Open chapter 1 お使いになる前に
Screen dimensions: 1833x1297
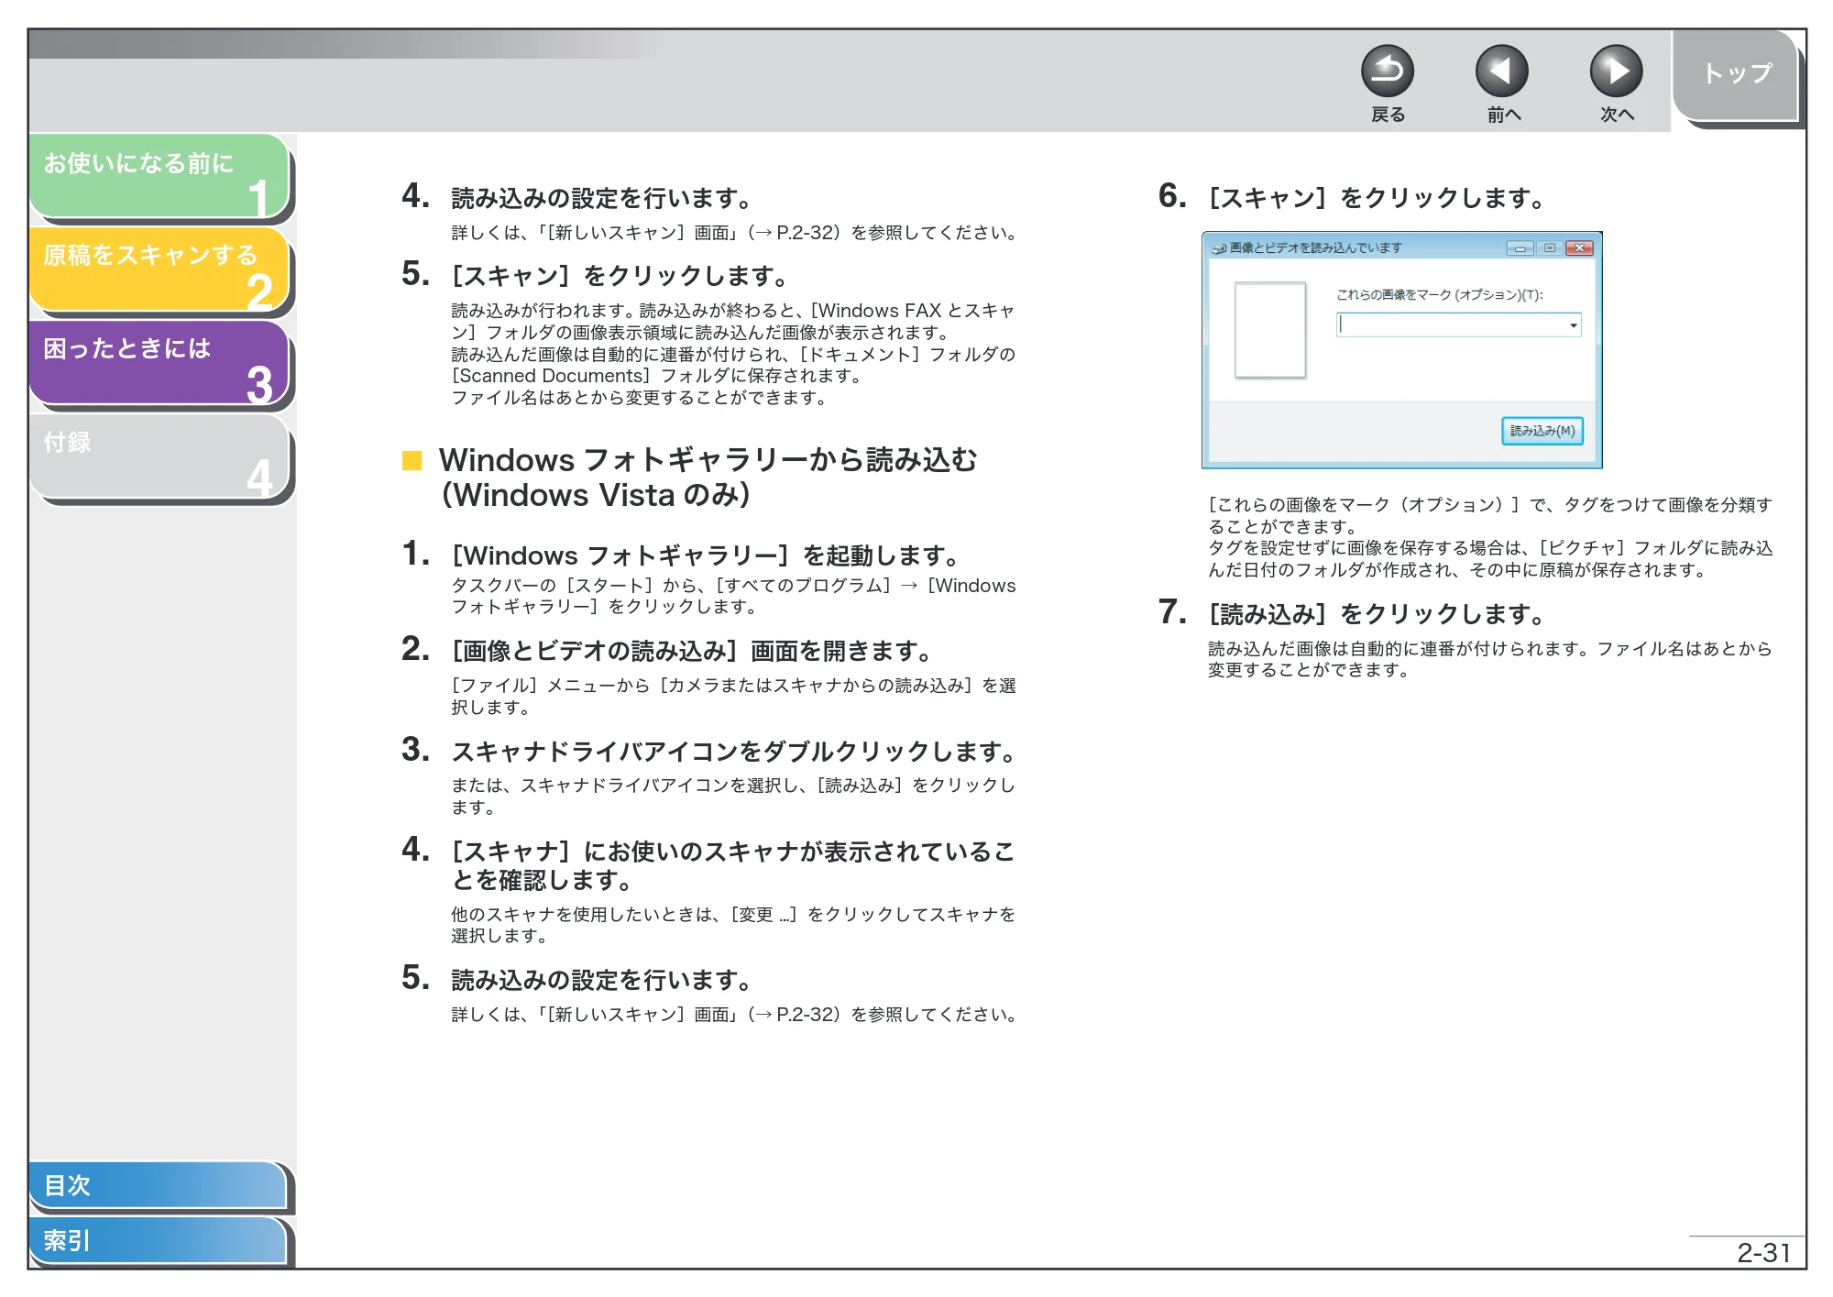click(159, 176)
